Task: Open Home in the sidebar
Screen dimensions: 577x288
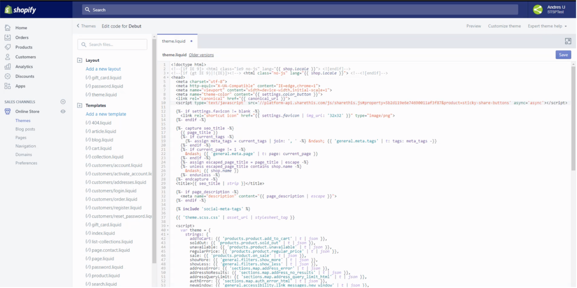Action: pos(21,28)
